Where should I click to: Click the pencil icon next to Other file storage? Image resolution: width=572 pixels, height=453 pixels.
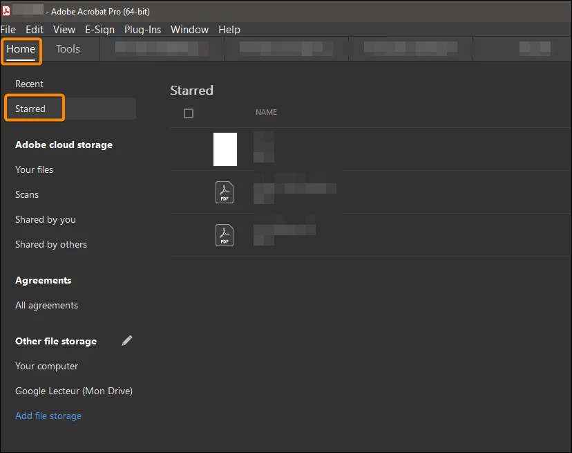127,340
